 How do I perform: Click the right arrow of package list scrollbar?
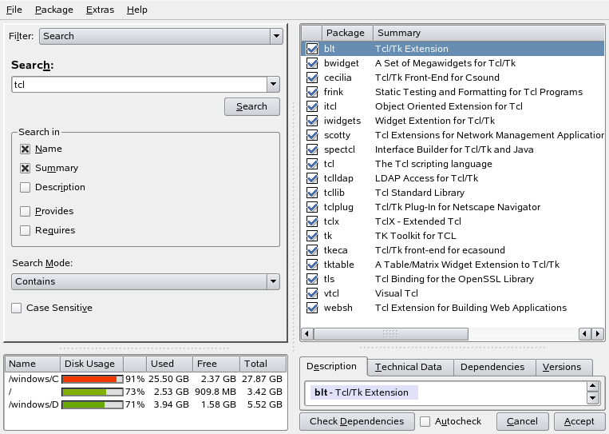point(598,333)
